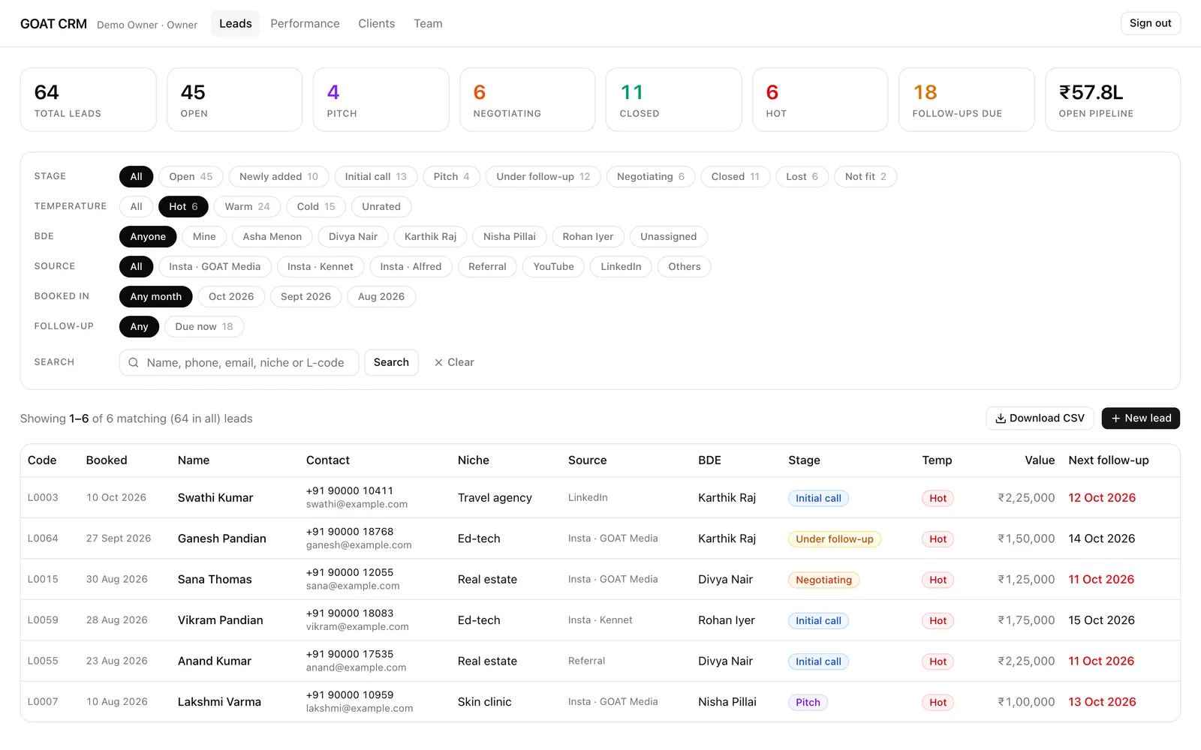Image resolution: width=1201 pixels, height=750 pixels.
Task: Toggle the Unrated temperature filter
Action: [381, 207]
